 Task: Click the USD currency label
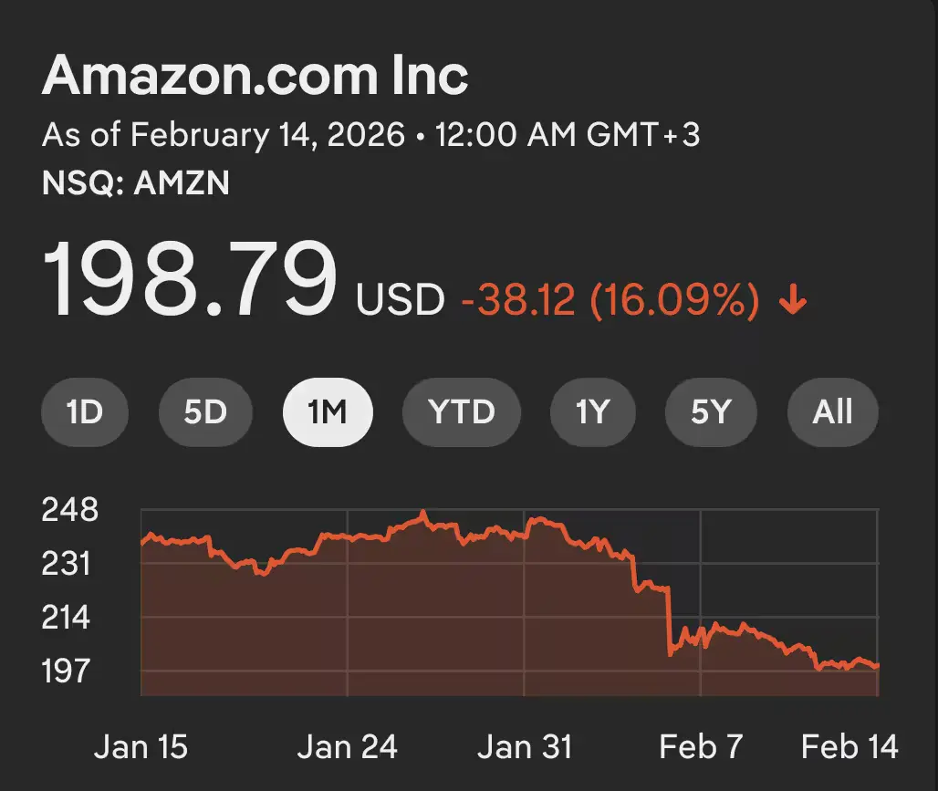(x=400, y=300)
